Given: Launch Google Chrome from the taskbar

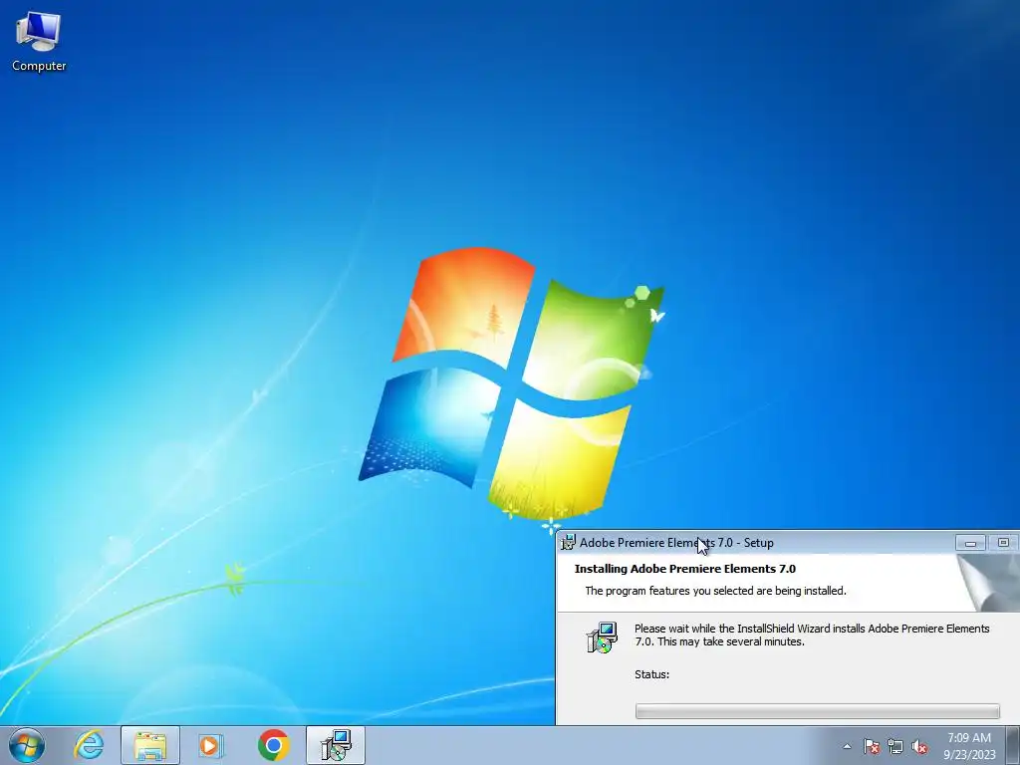Looking at the screenshot, I should 273,745.
